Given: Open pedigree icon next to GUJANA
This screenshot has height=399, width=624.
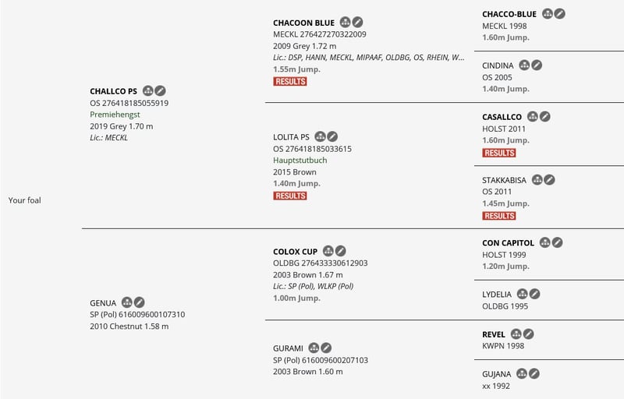Looking at the screenshot, I should [522, 373].
